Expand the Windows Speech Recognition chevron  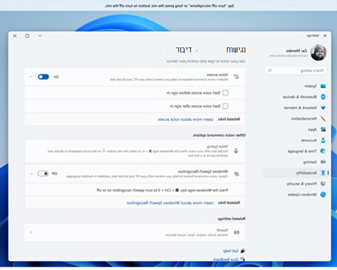(x=32, y=174)
